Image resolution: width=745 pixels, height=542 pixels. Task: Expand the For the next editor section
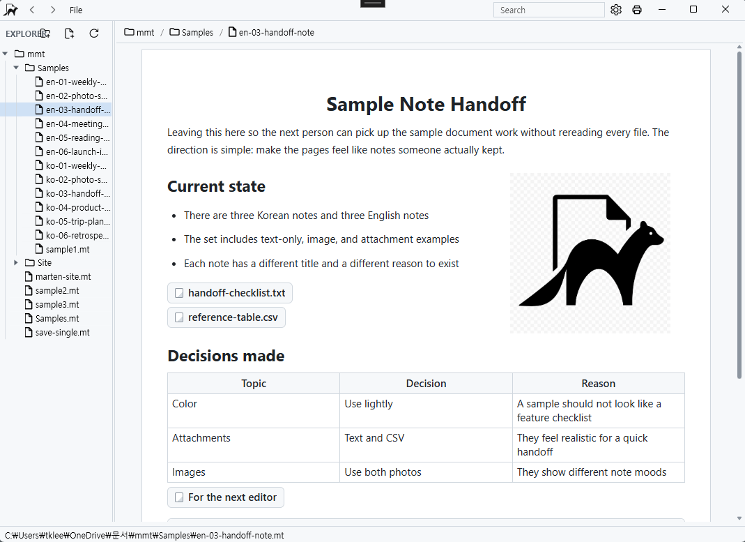coord(226,497)
